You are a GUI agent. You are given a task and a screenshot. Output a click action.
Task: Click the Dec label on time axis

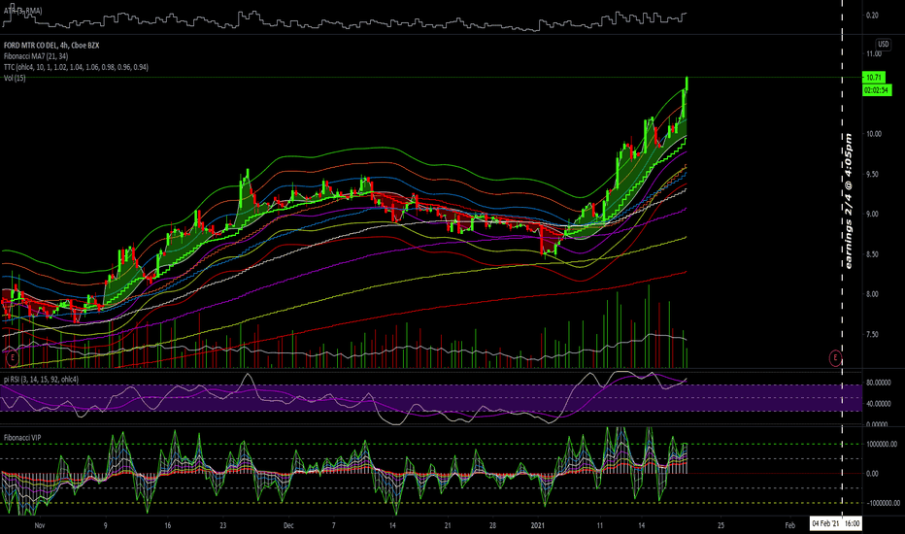288,526
